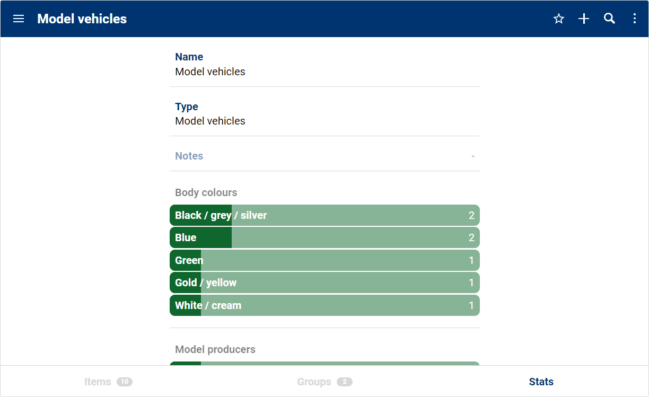The height and width of the screenshot is (397, 649).
Task: Click the Model producers section heading
Action: pyautogui.click(x=215, y=349)
